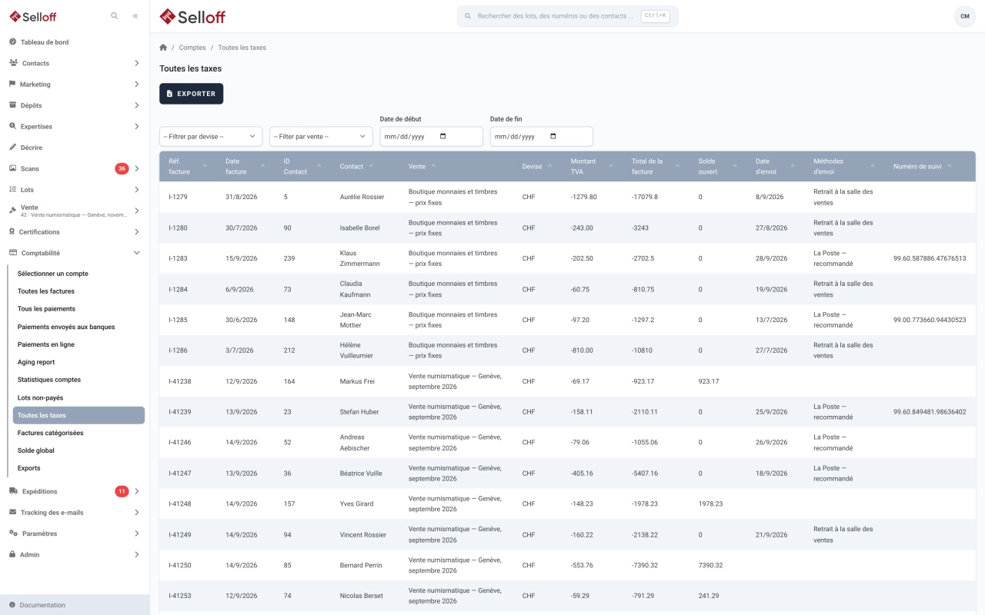
Task: Expand the Contacts submenu chevron
Action: pyautogui.click(x=136, y=63)
